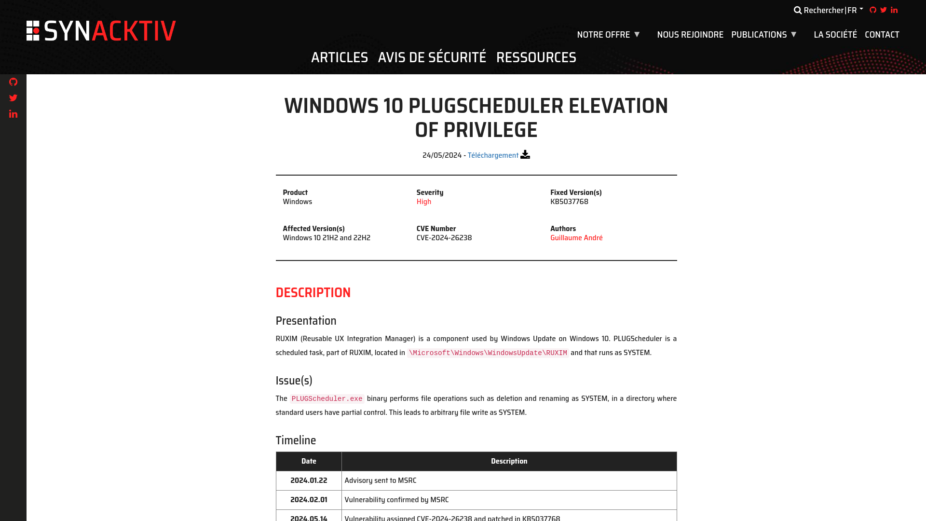This screenshot has height=521, width=926.
Task: Click the ARTICLES tab in navigation
Action: pyautogui.click(x=339, y=57)
